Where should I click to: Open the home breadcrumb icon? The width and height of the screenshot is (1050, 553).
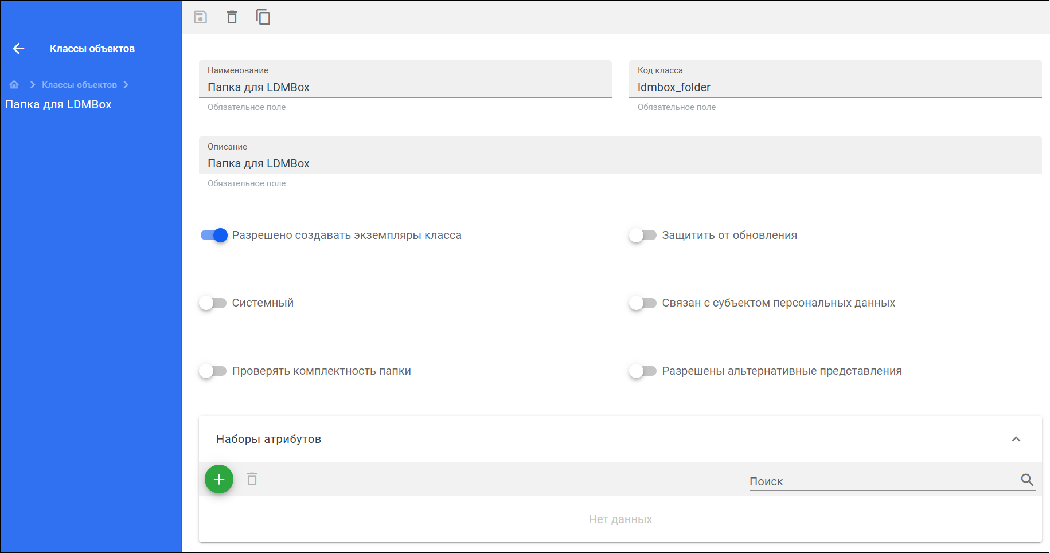[14, 85]
